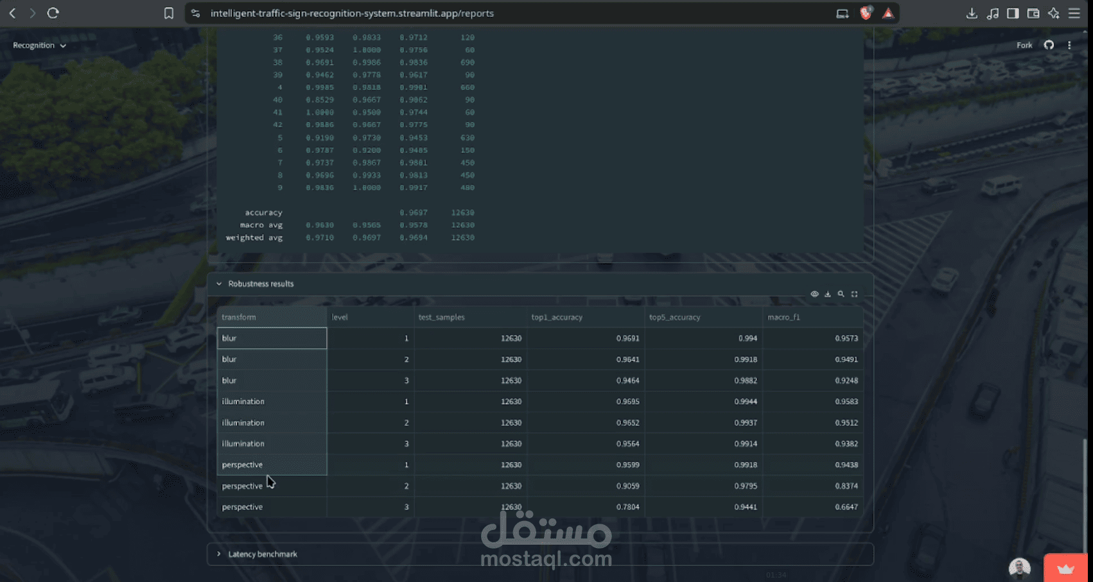Open the browser hamburger menu
The width and height of the screenshot is (1093, 582).
tap(1074, 13)
